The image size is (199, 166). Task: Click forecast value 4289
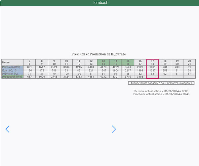116,67
